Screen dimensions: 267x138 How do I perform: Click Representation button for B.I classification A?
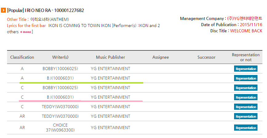pos(245,78)
